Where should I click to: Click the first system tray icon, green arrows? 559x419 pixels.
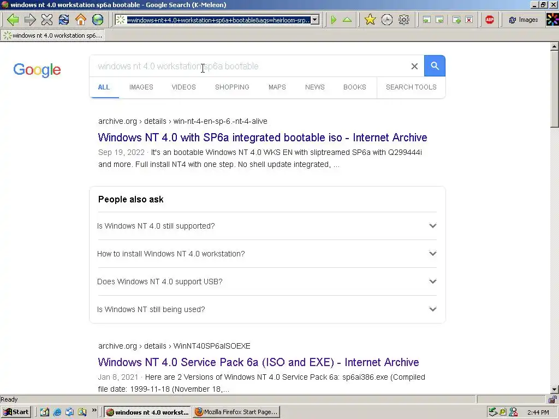(x=493, y=412)
